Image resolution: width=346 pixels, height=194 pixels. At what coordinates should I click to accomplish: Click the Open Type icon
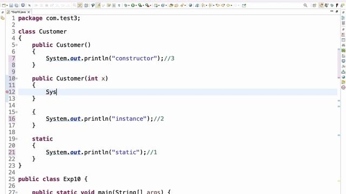(x=171, y=5)
